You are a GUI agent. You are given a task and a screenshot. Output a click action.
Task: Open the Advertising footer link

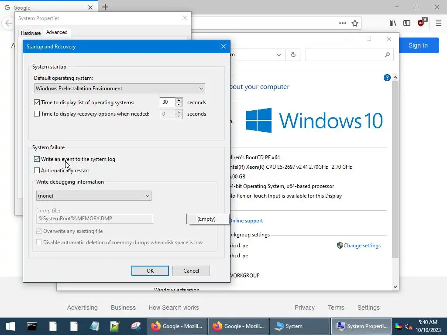tap(83, 308)
